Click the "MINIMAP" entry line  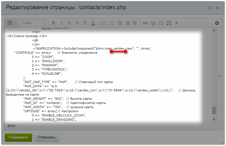click(x=45, y=65)
